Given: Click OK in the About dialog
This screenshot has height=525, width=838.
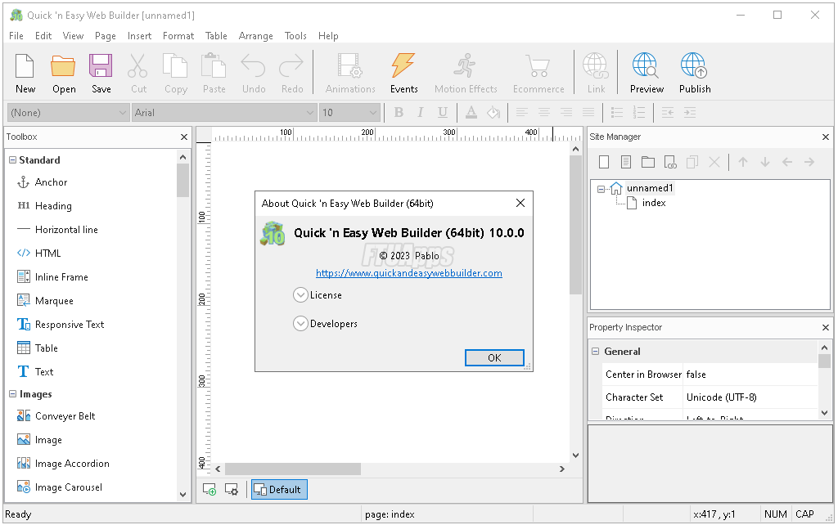Looking at the screenshot, I should pos(494,358).
